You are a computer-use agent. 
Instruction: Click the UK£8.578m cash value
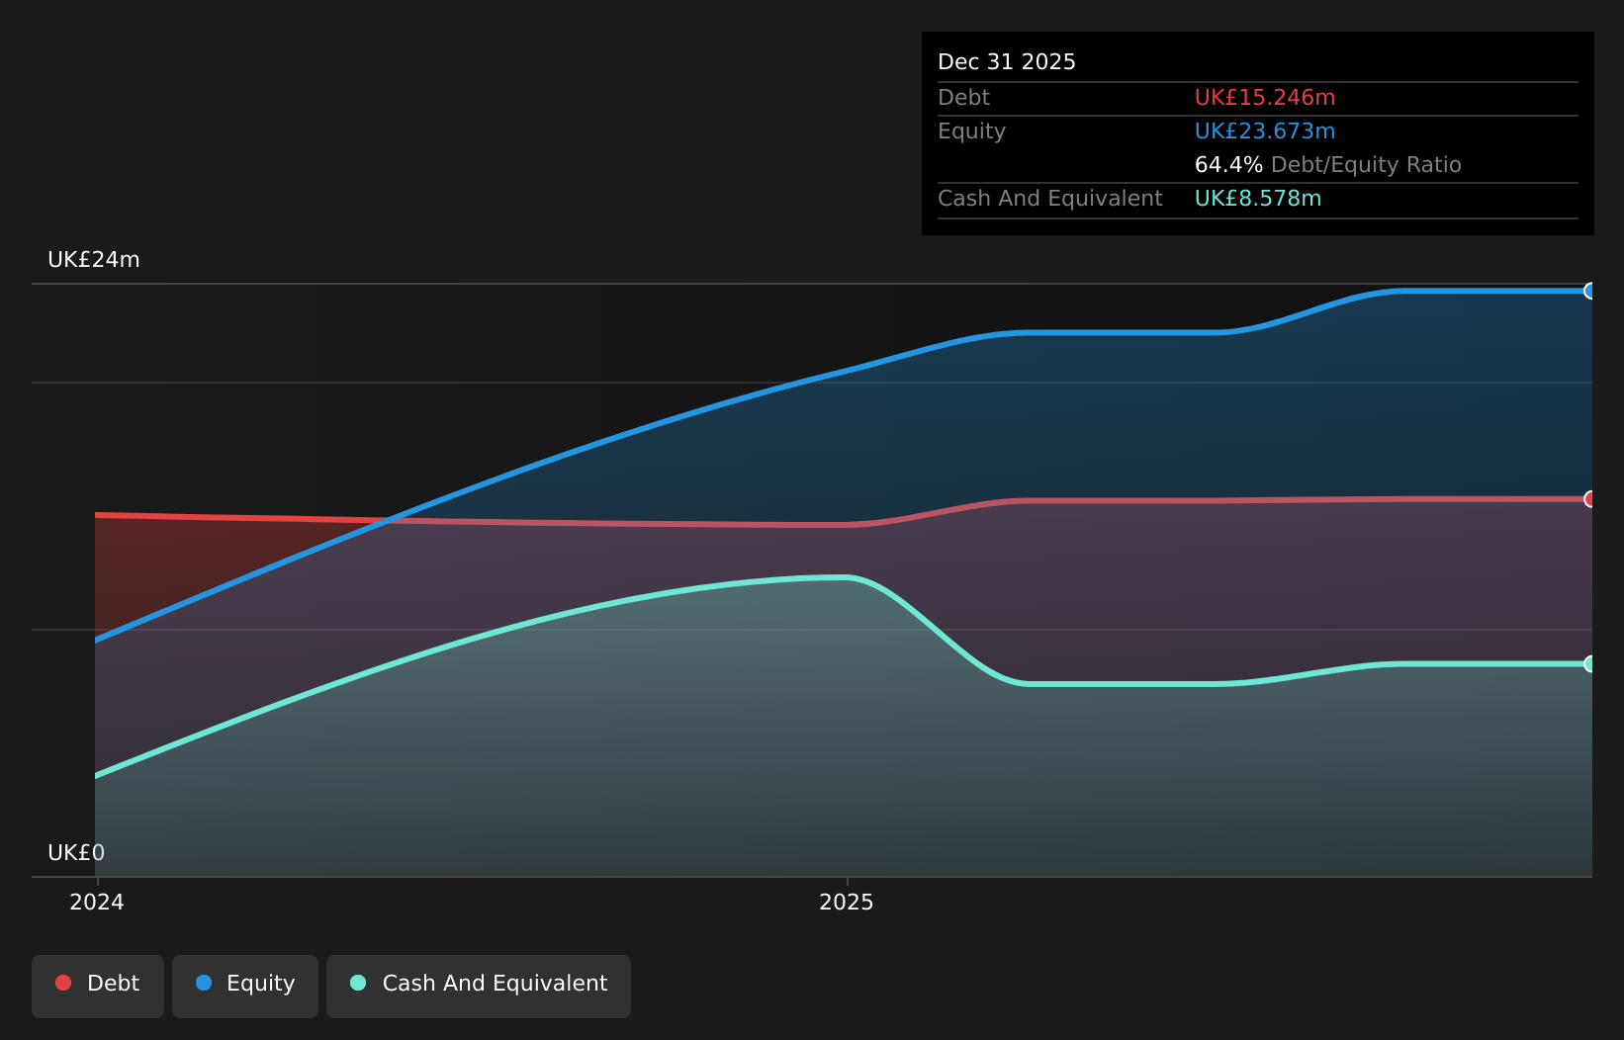pyautogui.click(x=1258, y=199)
